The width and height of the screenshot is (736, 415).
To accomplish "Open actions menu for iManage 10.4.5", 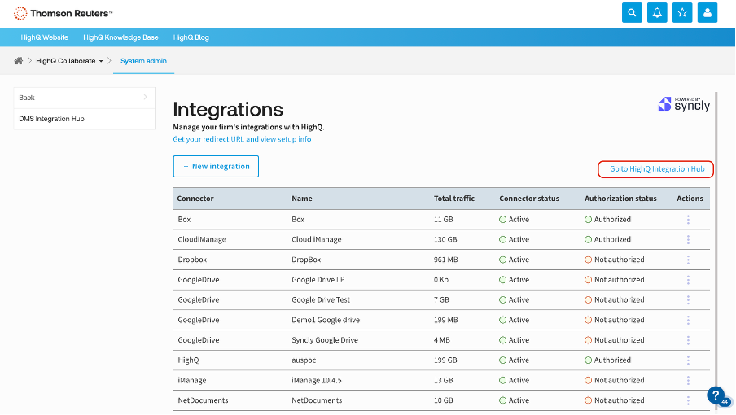I will [688, 381].
